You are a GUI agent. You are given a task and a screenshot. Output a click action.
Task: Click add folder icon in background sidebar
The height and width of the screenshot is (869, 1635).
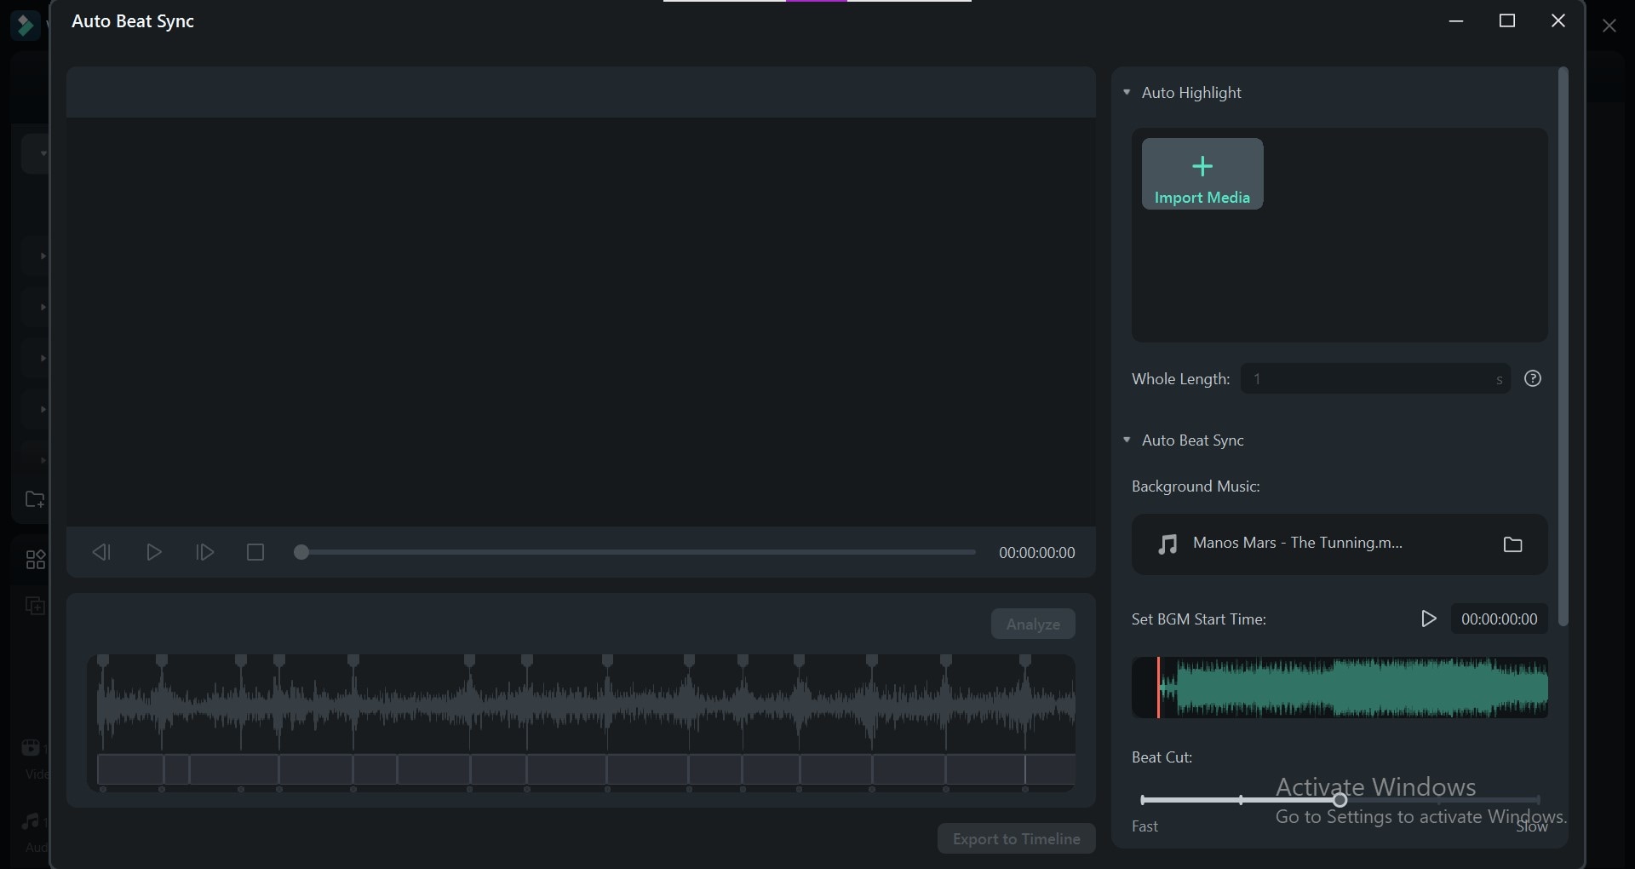pos(35,499)
